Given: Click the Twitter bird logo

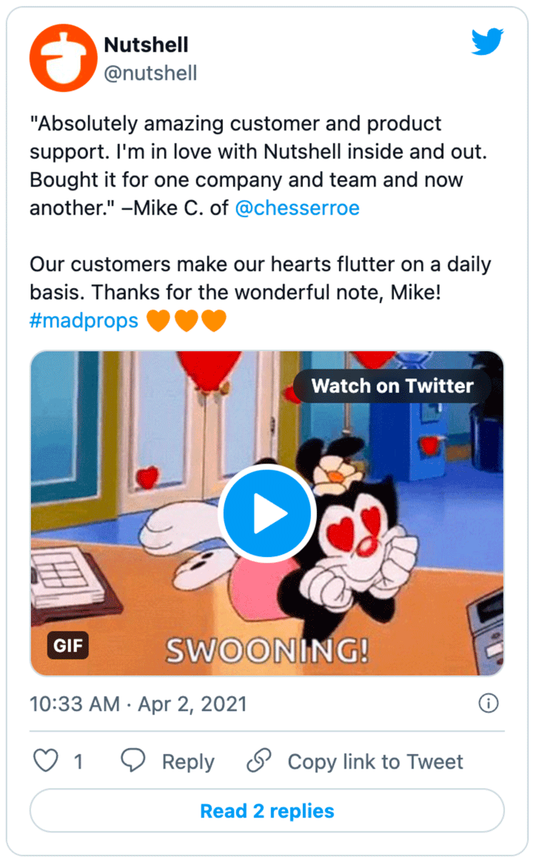Looking at the screenshot, I should pos(487,42).
